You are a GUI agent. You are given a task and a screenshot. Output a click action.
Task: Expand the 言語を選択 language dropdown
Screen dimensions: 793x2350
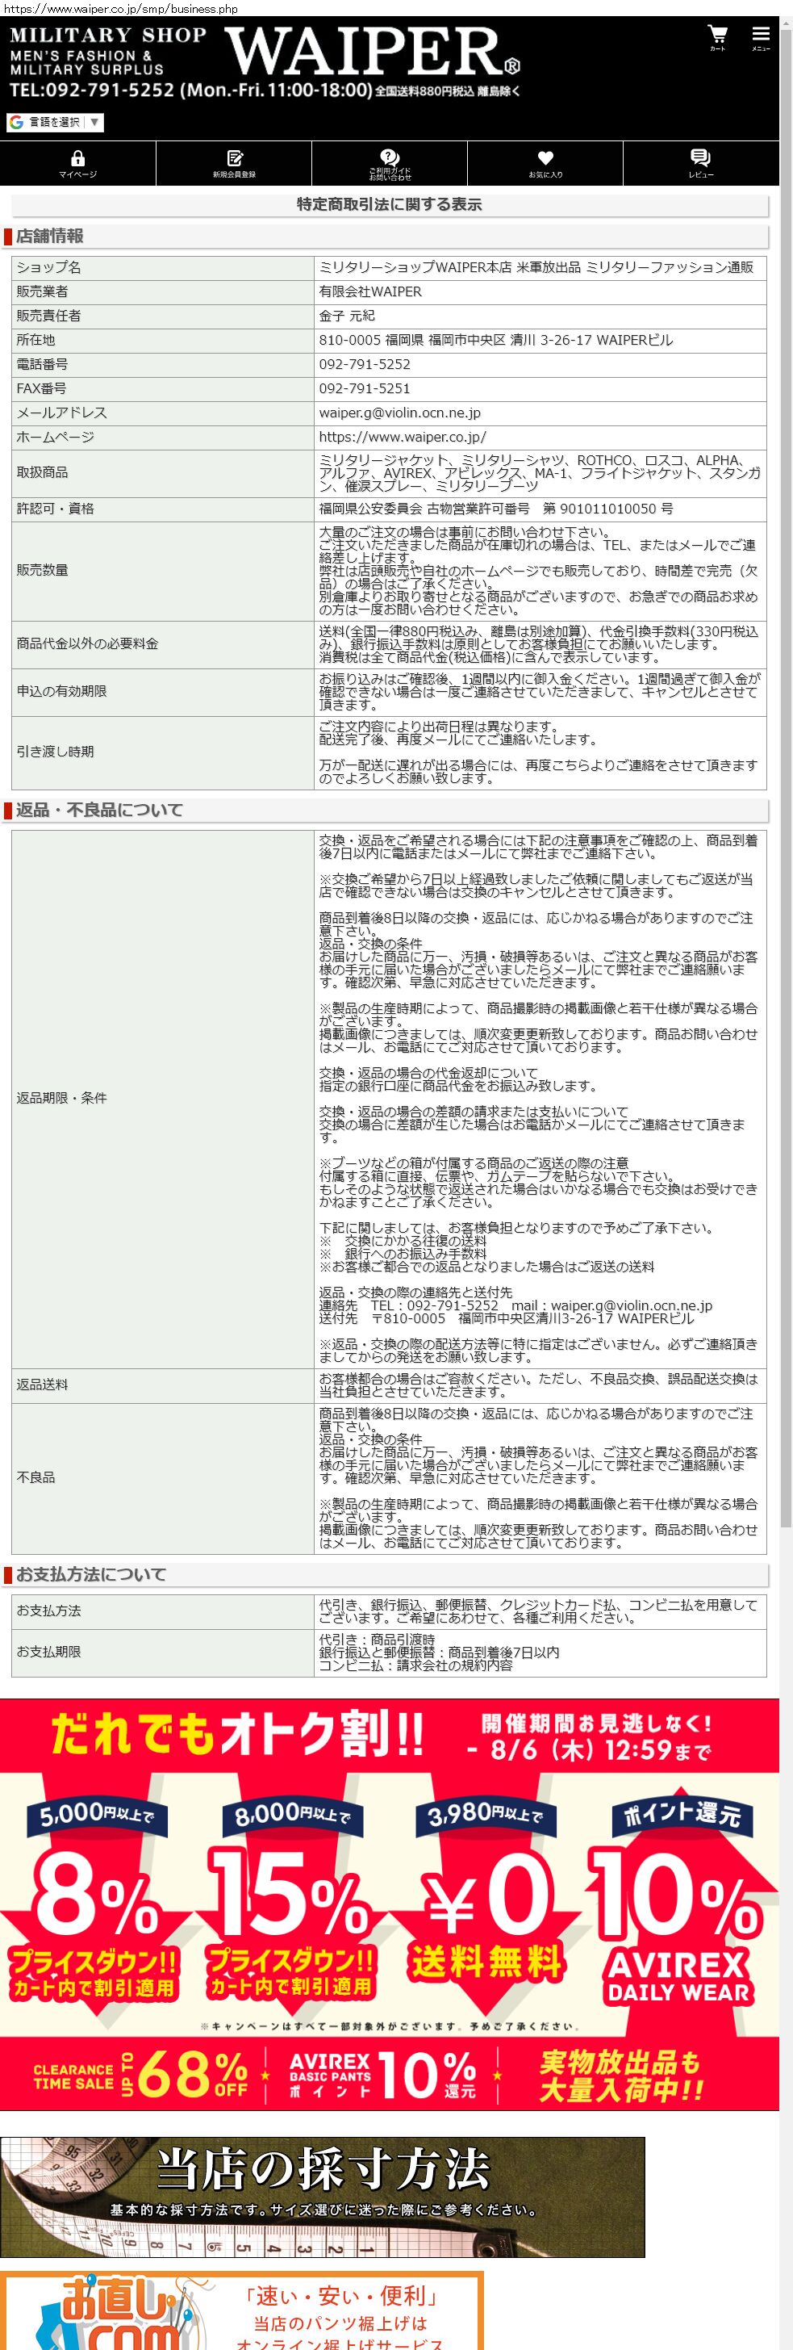click(56, 122)
